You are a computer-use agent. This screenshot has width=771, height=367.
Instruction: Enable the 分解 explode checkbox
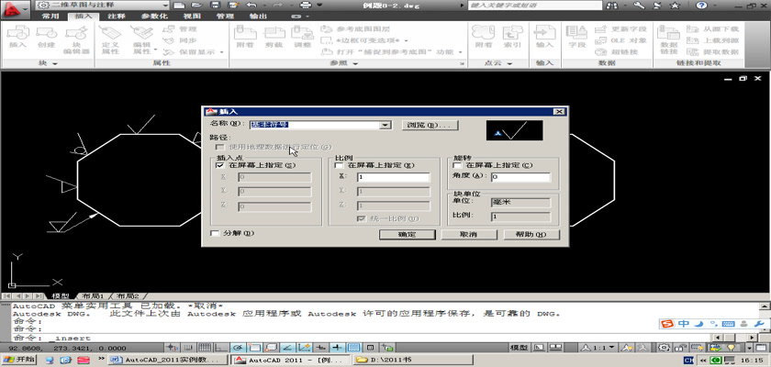[215, 233]
